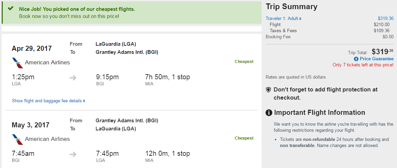Open the Price Guarantee link

pyautogui.click(x=377, y=59)
